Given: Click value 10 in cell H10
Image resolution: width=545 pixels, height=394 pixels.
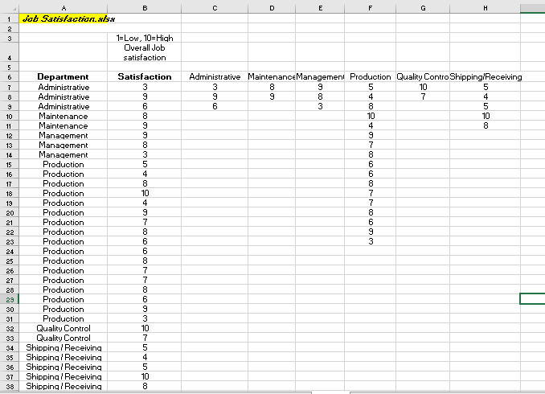Looking at the screenshot, I should [485, 116].
